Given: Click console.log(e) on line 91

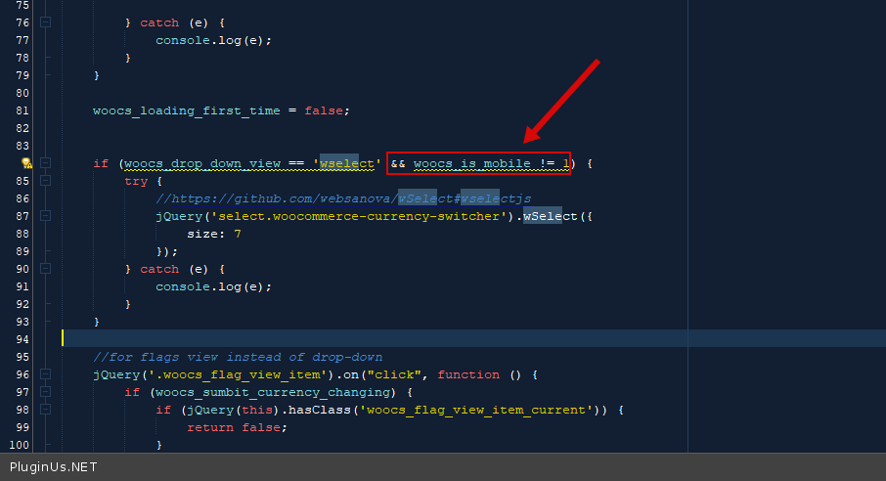Looking at the screenshot, I should click(213, 286).
